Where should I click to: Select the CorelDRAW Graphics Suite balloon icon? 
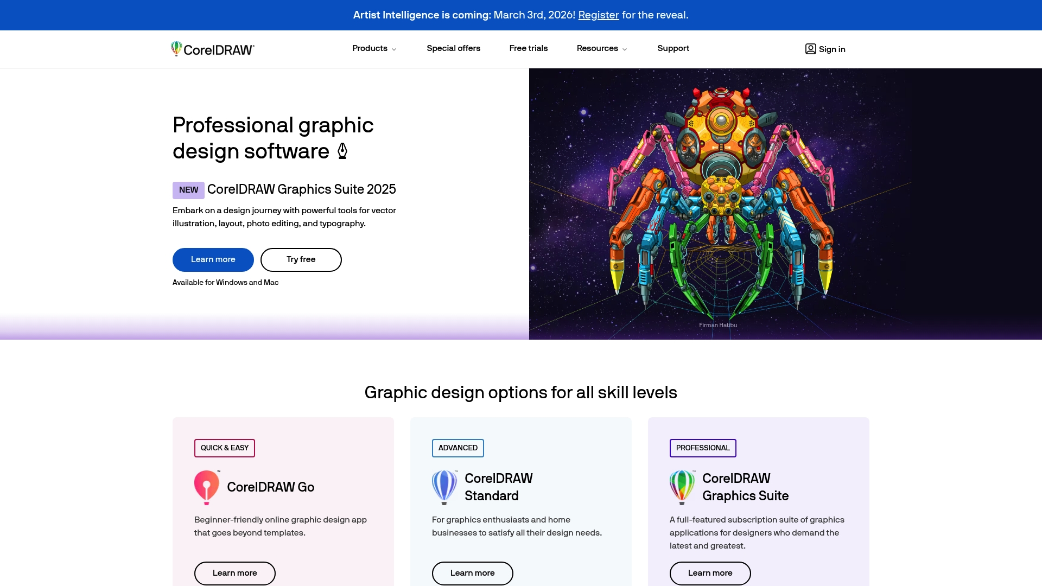pyautogui.click(x=682, y=487)
